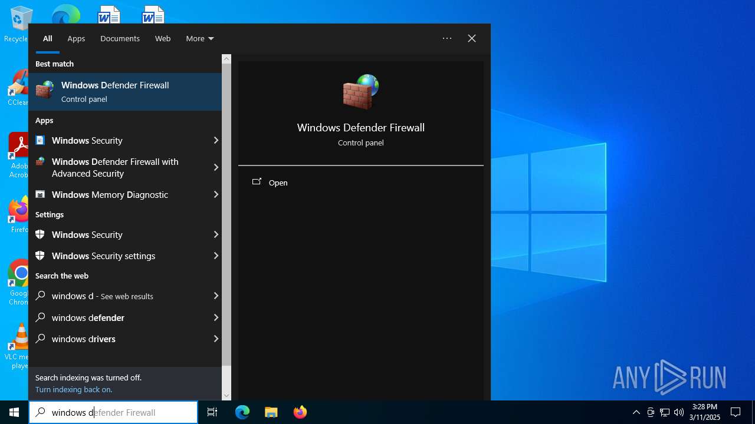The height and width of the screenshot is (424, 755).
Task: Click the results list scrollbar thumb
Action: 226,214
